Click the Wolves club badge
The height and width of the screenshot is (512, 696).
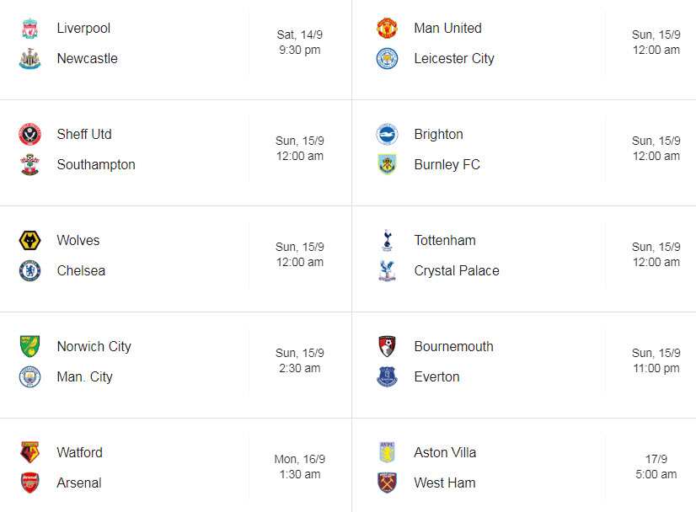pos(29,240)
